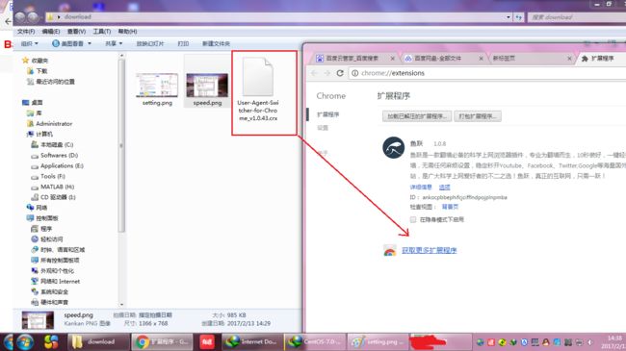Open Windows Start button on taskbar
The image size is (626, 351).
tap(25, 342)
